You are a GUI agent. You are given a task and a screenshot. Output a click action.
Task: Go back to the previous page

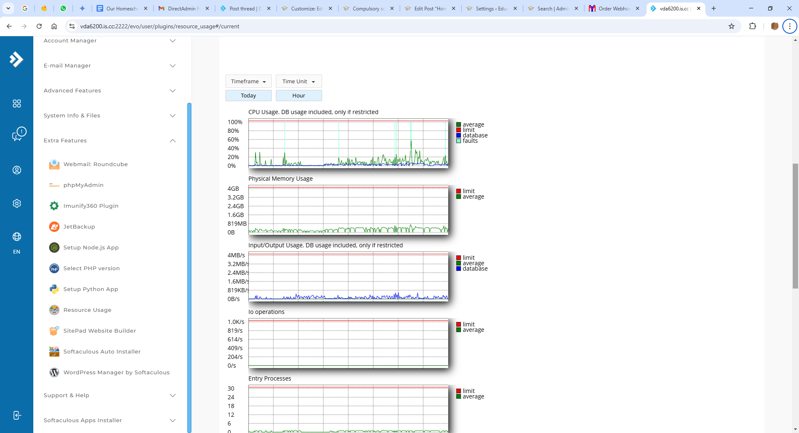pyautogui.click(x=9, y=26)
